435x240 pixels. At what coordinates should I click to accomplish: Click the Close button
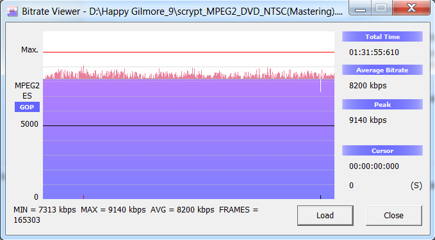pos(393,215)
